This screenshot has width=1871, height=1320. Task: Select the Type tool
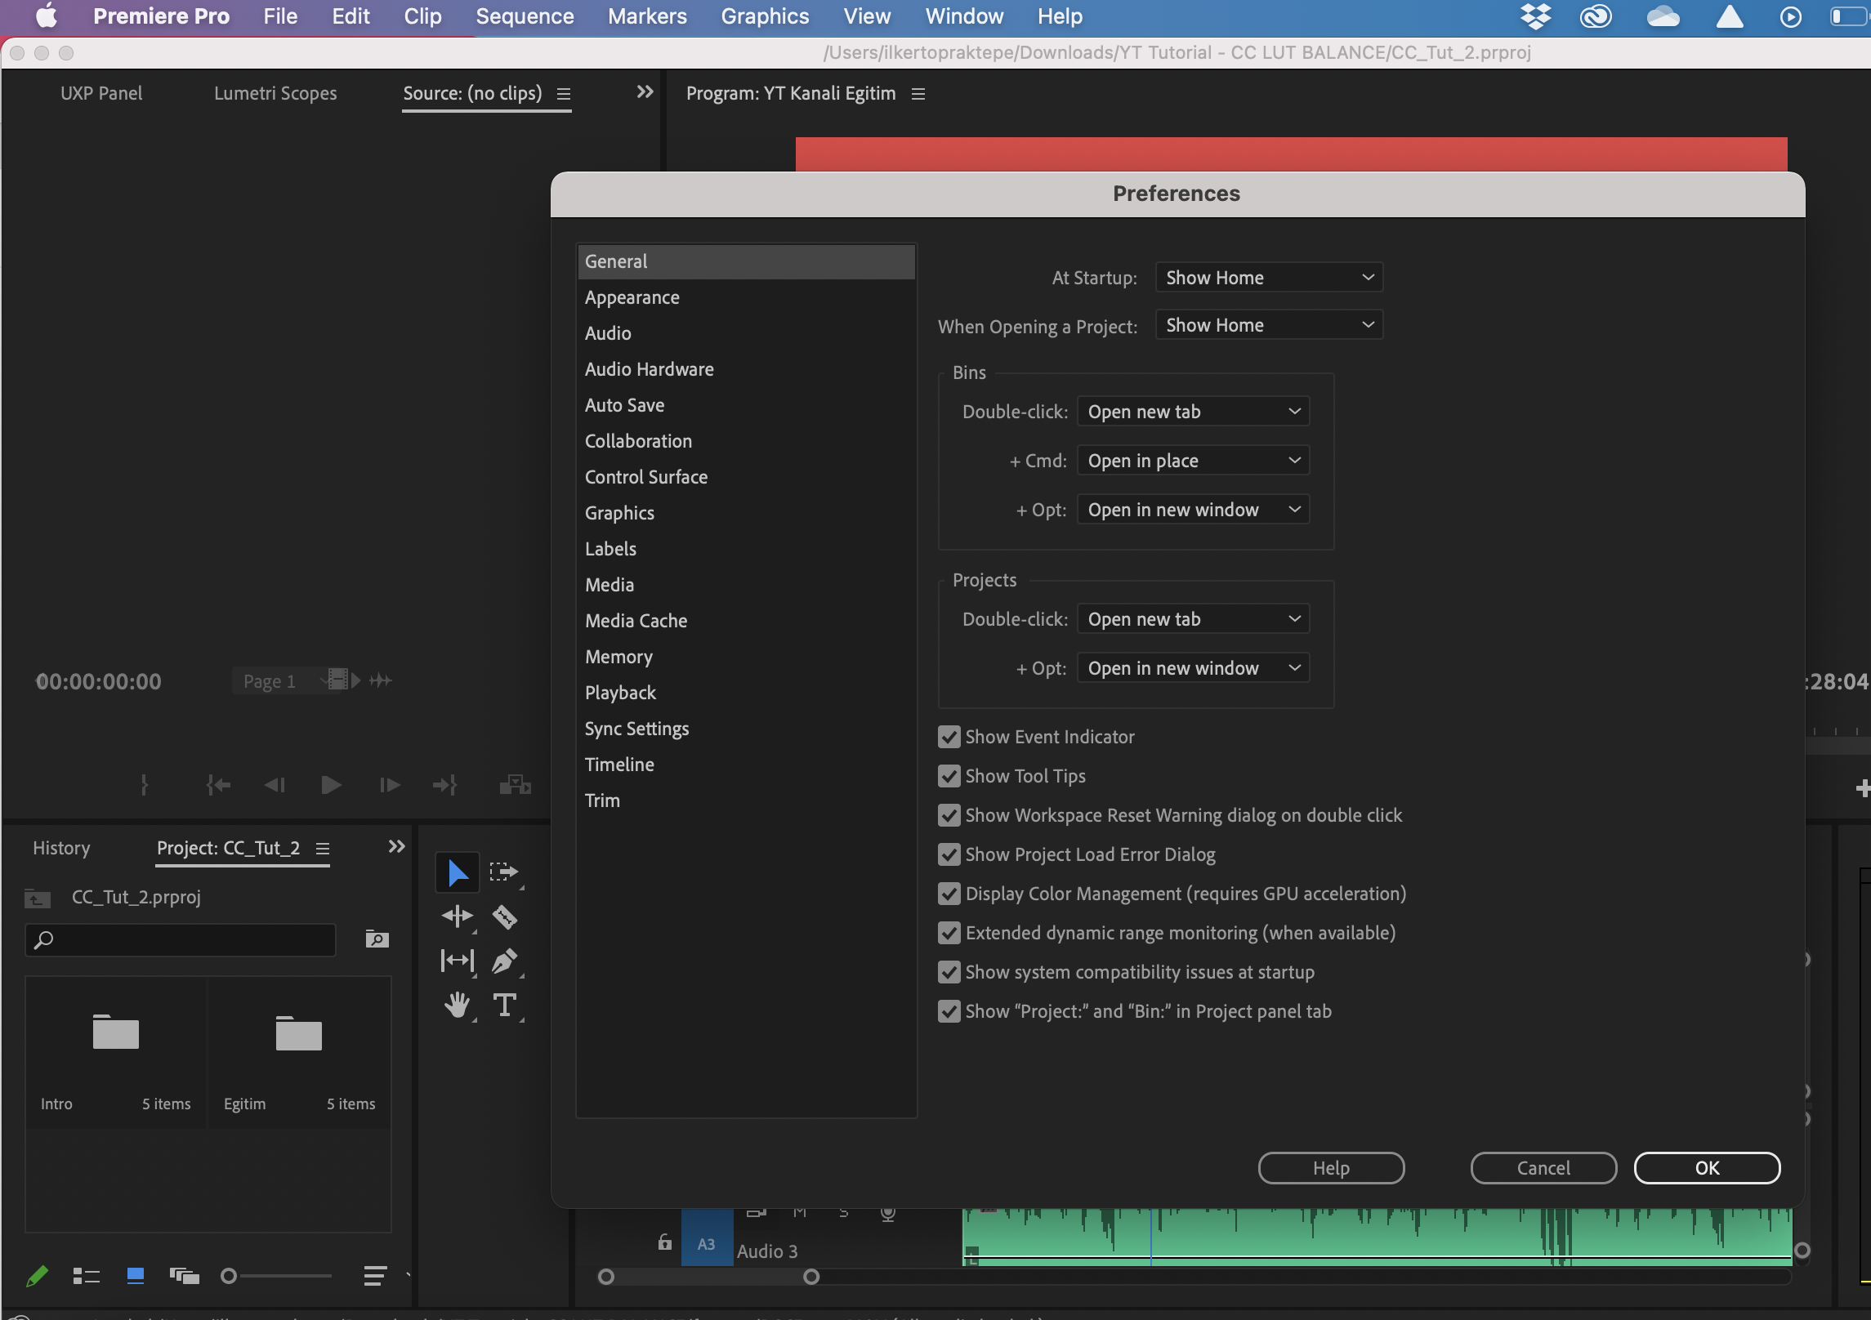pyautogui.click(x=504, y=1006)
